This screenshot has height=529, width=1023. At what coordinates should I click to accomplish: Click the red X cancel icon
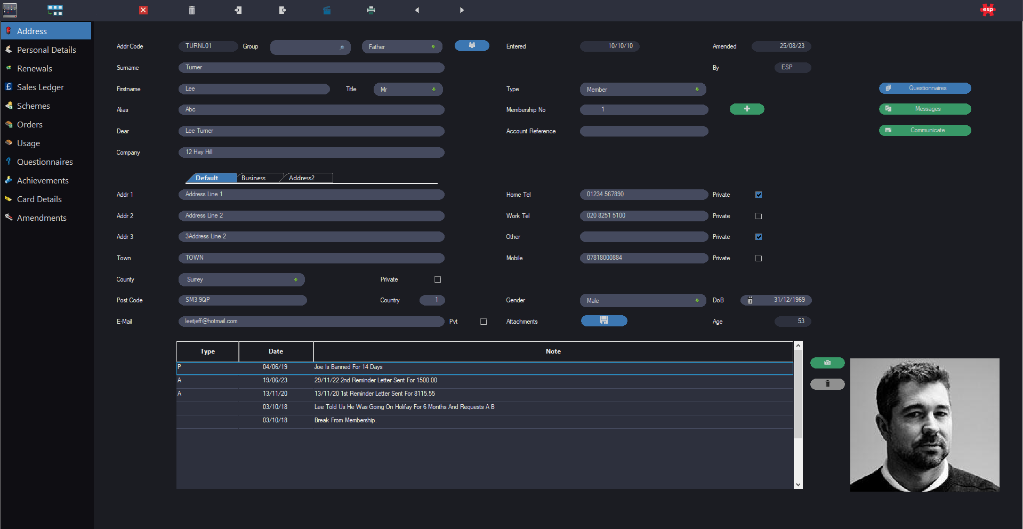[143, 10]
